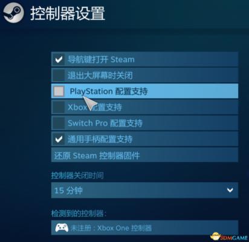249x242 pixels.
Task: Click the 通用手柄配置支持 row text
Action: [100, 139]
